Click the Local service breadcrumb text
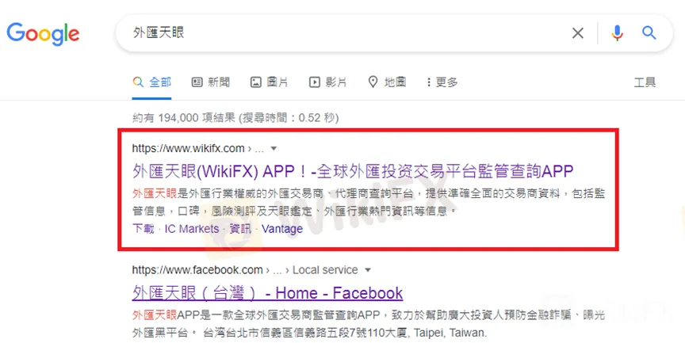685x343 pixels. (x=325, y=270)
